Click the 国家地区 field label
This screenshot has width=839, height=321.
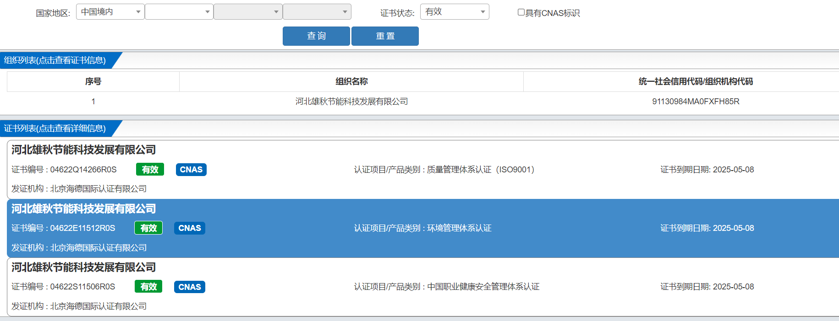(x=53, y=13)
